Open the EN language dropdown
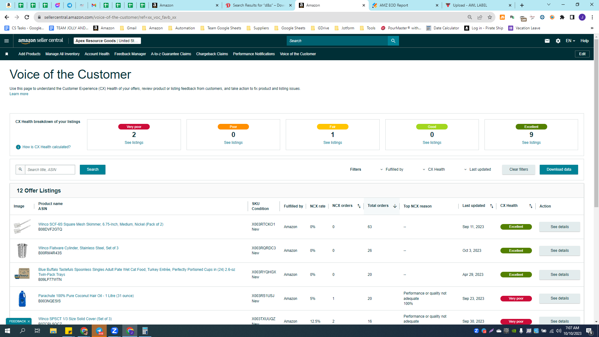599x337 pixels. 570,41
